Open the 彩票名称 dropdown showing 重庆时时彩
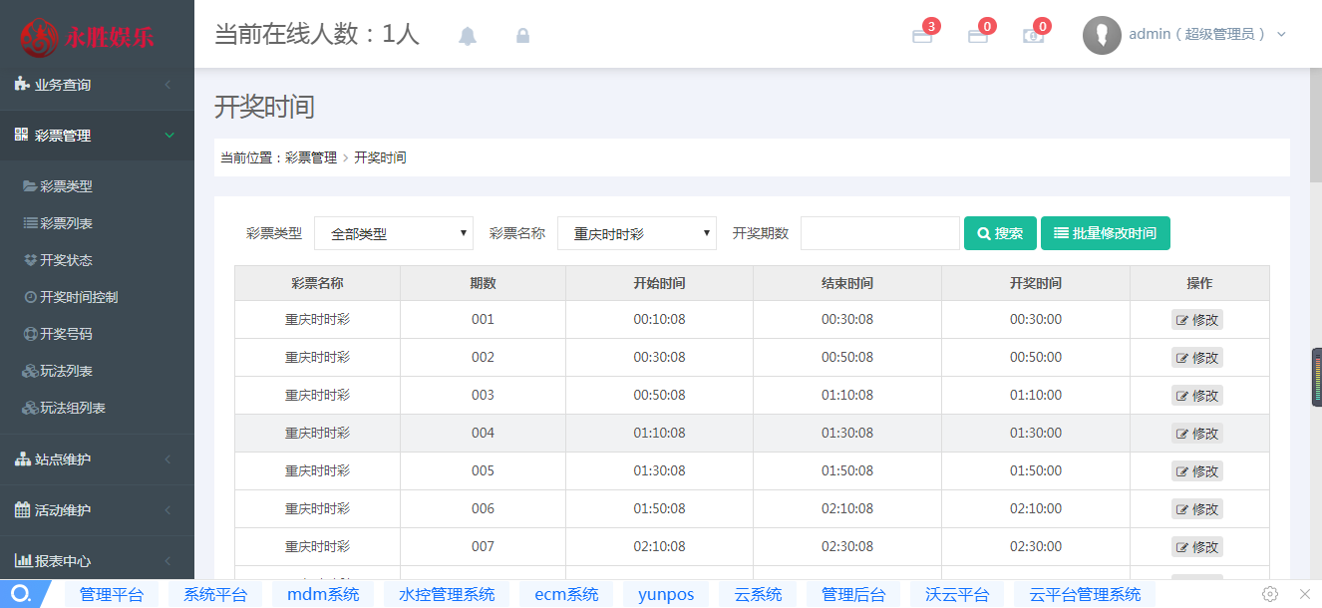The image size is (1322, 608). pyautogui.click(x=637, y=234)
